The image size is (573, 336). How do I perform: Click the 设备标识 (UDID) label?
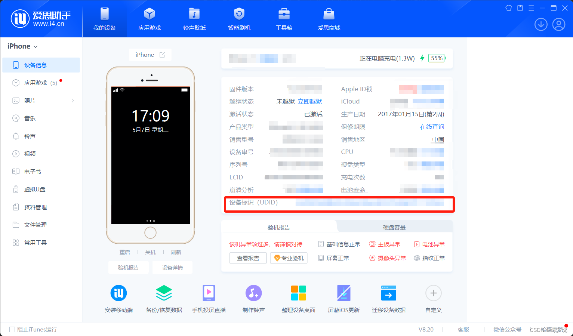point(253,203)
